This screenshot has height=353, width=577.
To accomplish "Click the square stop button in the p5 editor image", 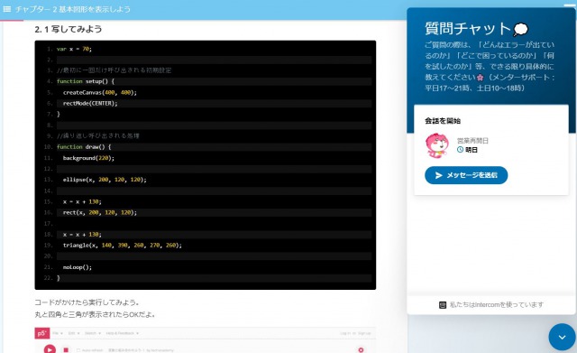I will [x=66, y=349].
